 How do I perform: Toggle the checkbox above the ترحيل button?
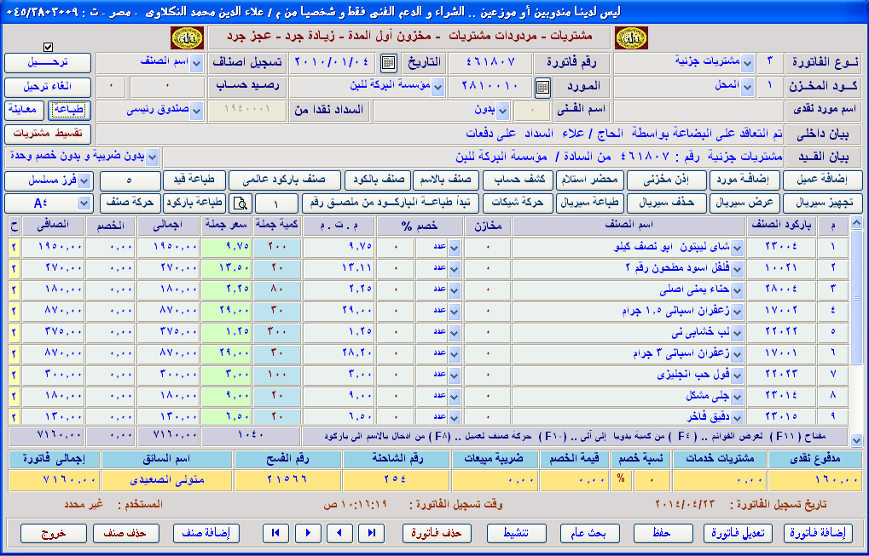coord(48,47)
